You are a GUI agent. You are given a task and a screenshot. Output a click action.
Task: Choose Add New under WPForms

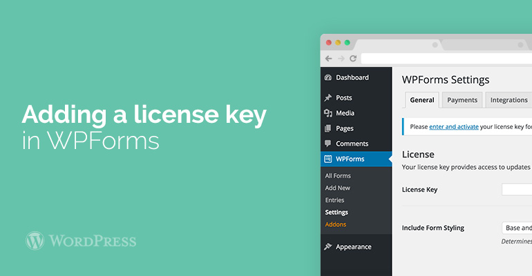coord(338,188)
